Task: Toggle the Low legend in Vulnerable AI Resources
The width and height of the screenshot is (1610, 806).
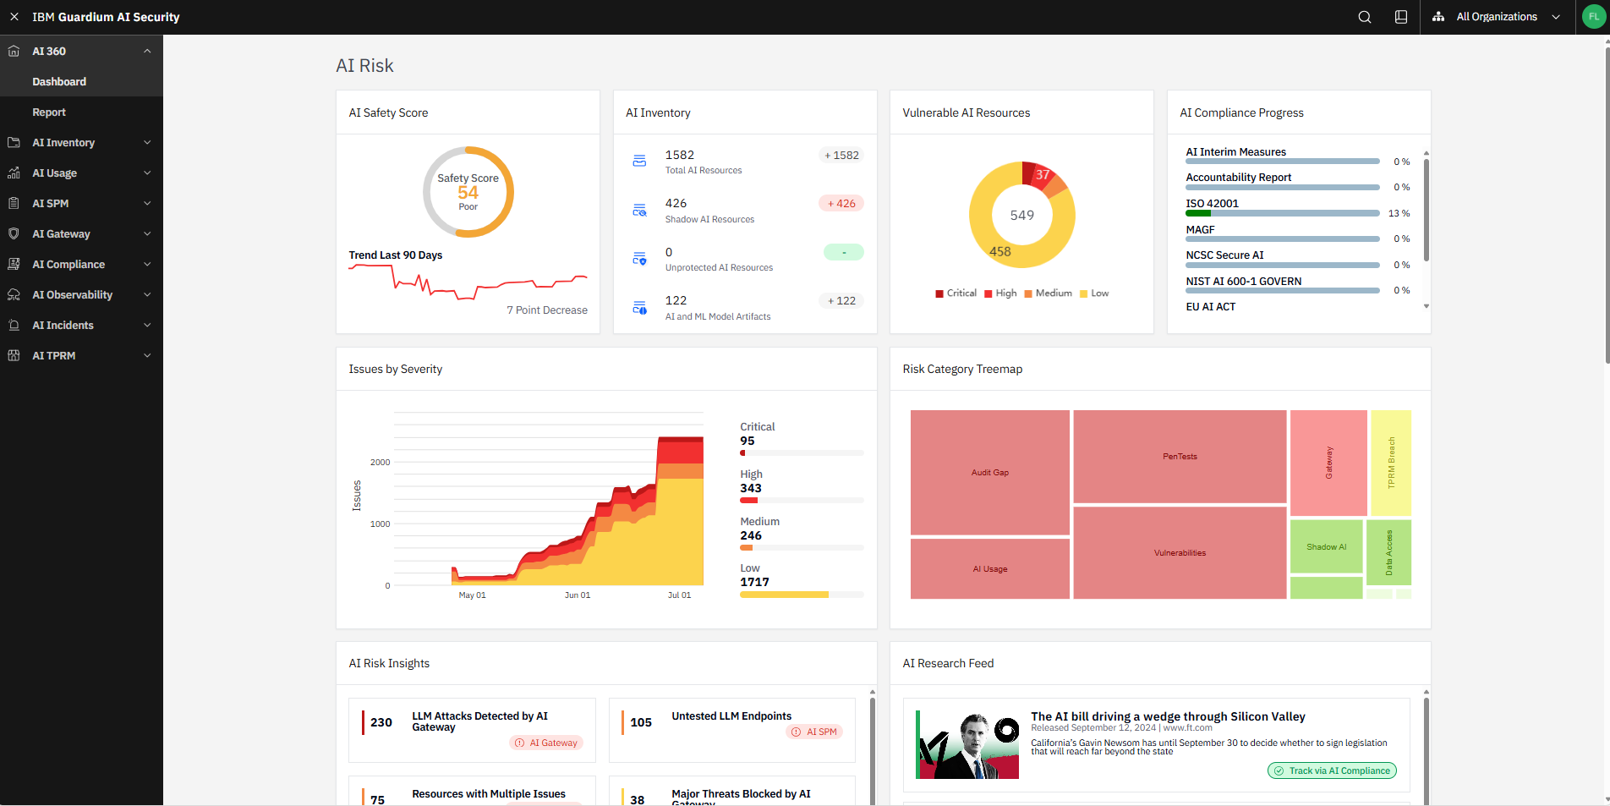Action: tap(1094, 293)
